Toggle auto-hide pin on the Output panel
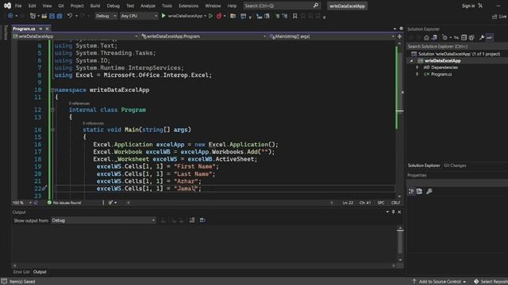This screenshot has width=508, height=285. (394, 212)
